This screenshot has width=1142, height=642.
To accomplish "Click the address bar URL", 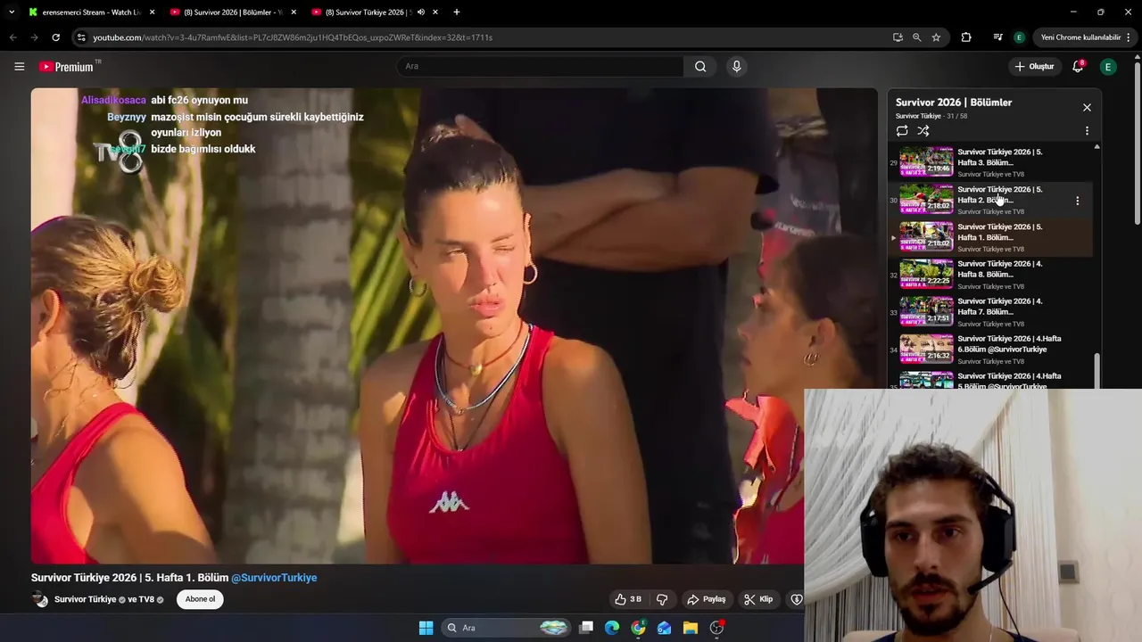I will (293, 37).
